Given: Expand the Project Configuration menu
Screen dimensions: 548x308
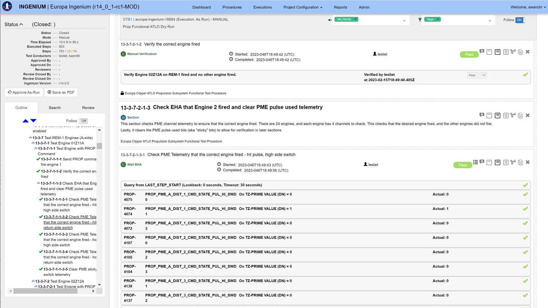Looking at the screenshot, I should (x=303, y=7).
